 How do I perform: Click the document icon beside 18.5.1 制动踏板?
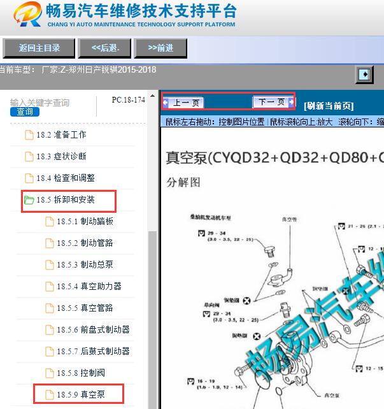pyautogui.click(x=50, y=222)
